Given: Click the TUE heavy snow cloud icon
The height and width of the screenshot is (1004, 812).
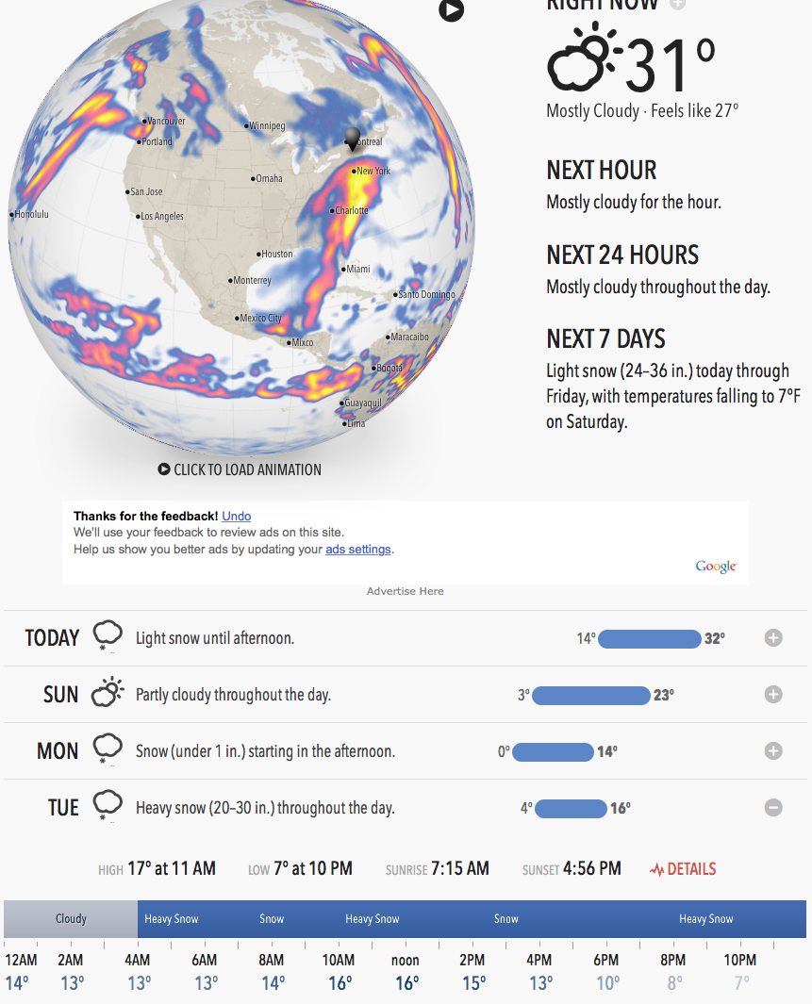Looking at the screenshot, I should 107,805.
